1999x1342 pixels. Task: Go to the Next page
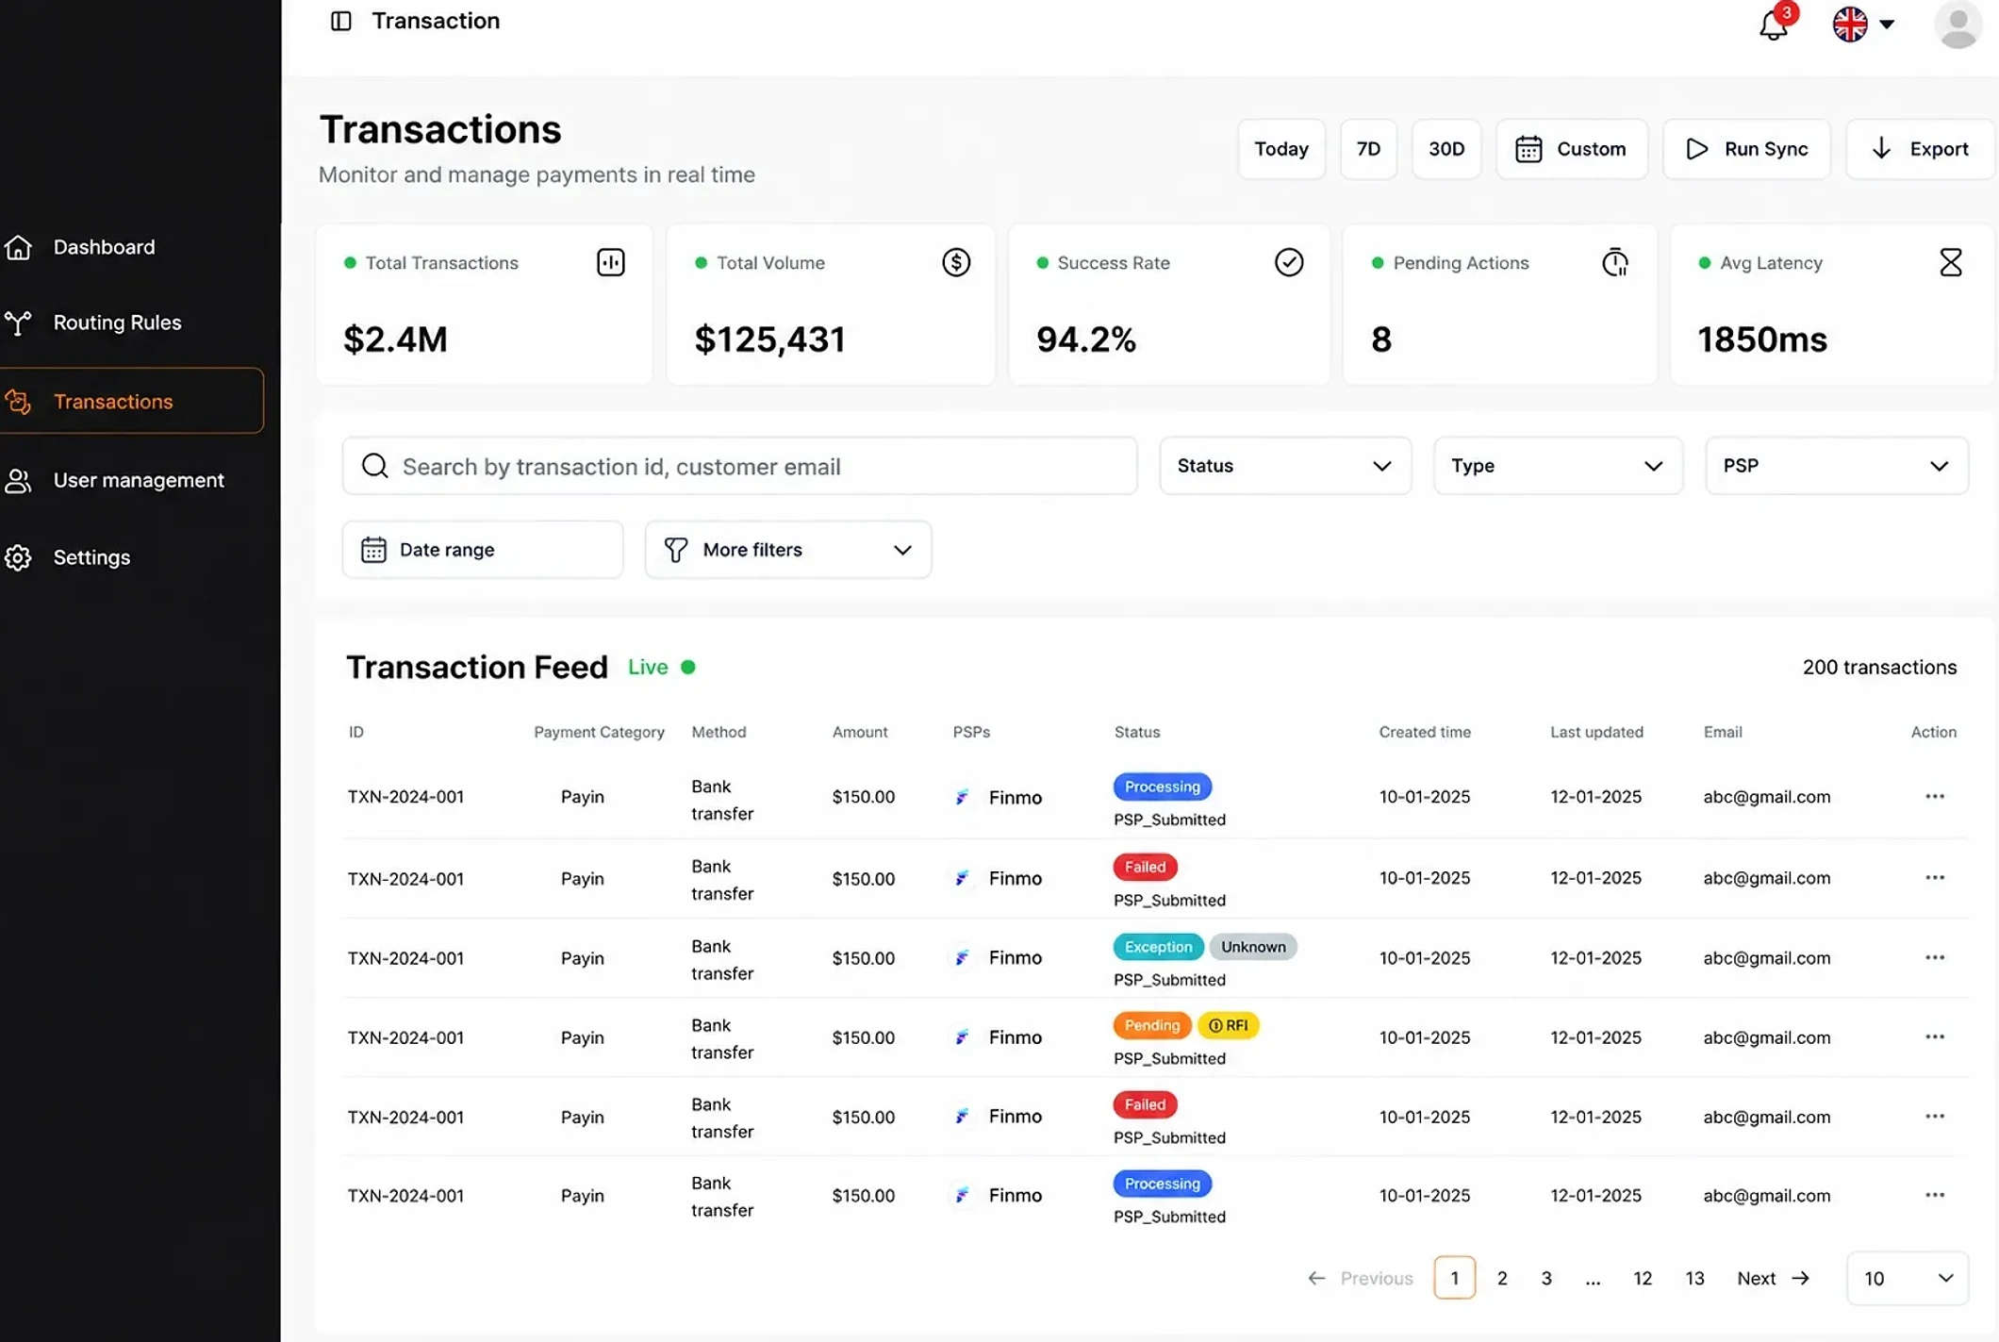coord(1773,1278)
